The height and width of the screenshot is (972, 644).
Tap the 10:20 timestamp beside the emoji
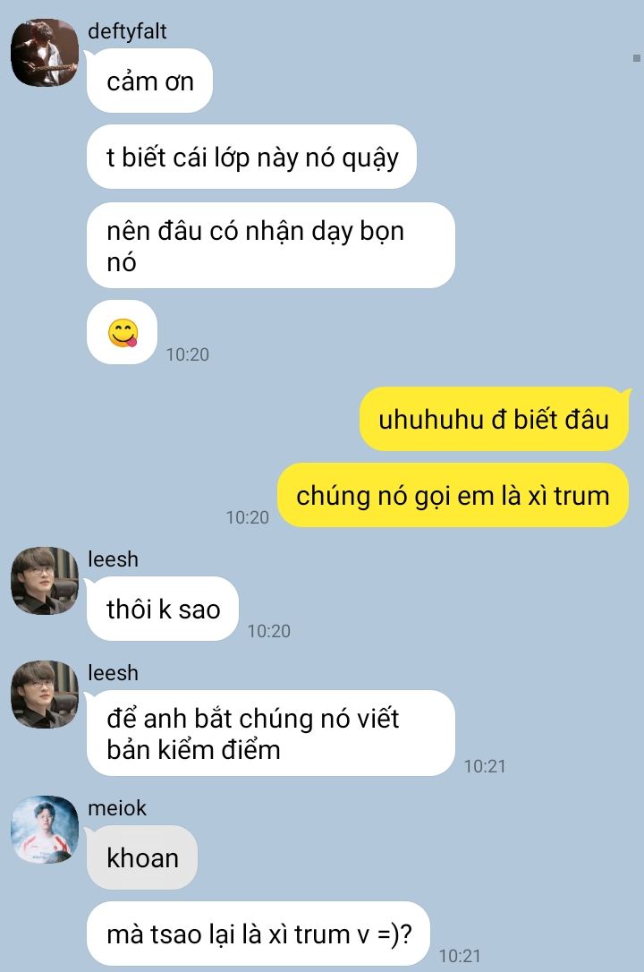(x=188, y=354)
